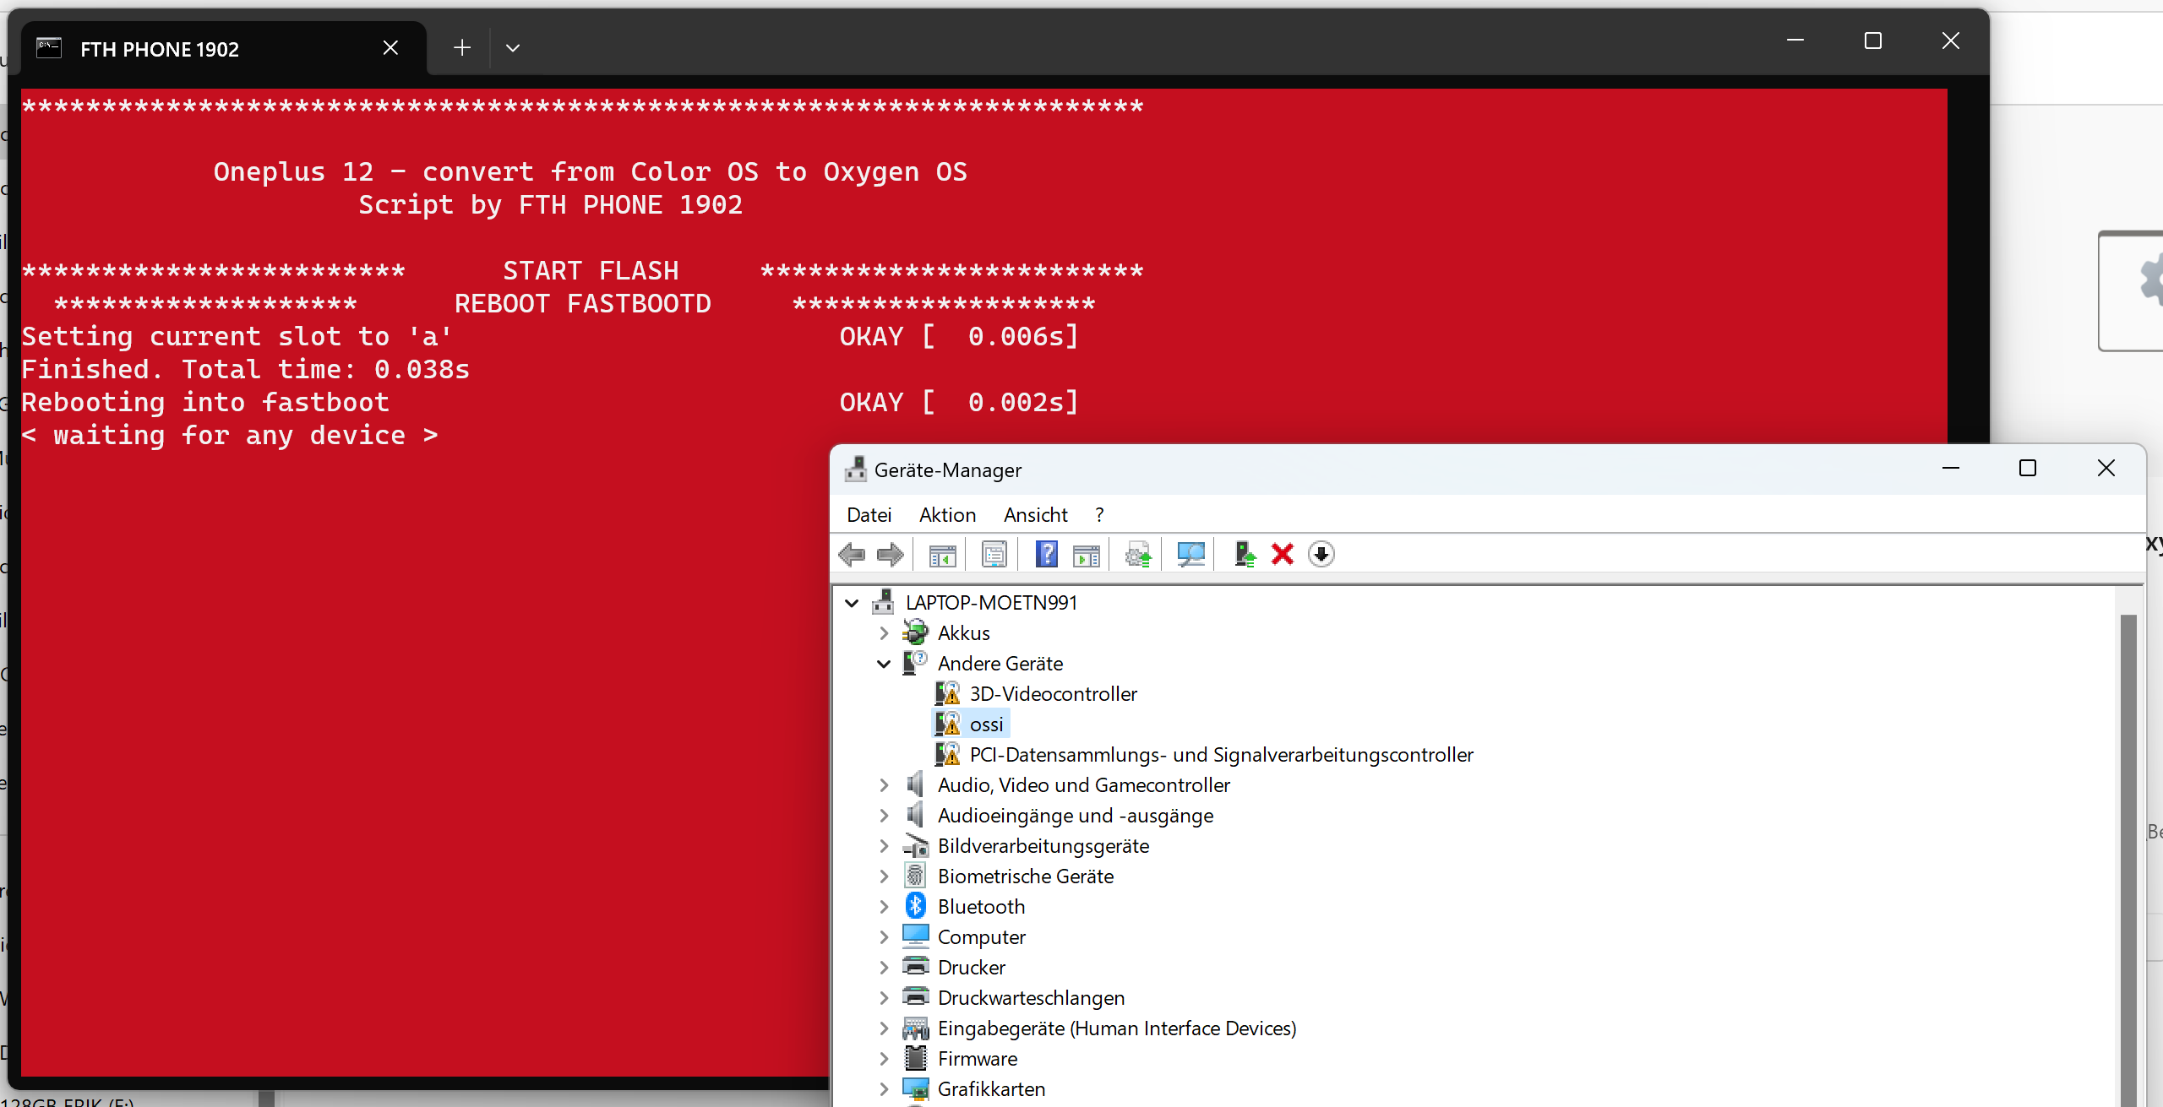Image resolution: width=2163 pixels, height=1107 pixels.
Task: Click the 'START FLASH' heading text
Action: point(591,270)
